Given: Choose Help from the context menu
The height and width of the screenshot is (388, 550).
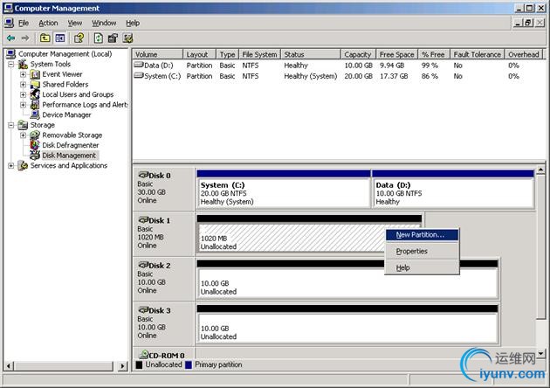Looking at the screenshot, I should pos(422,268).
